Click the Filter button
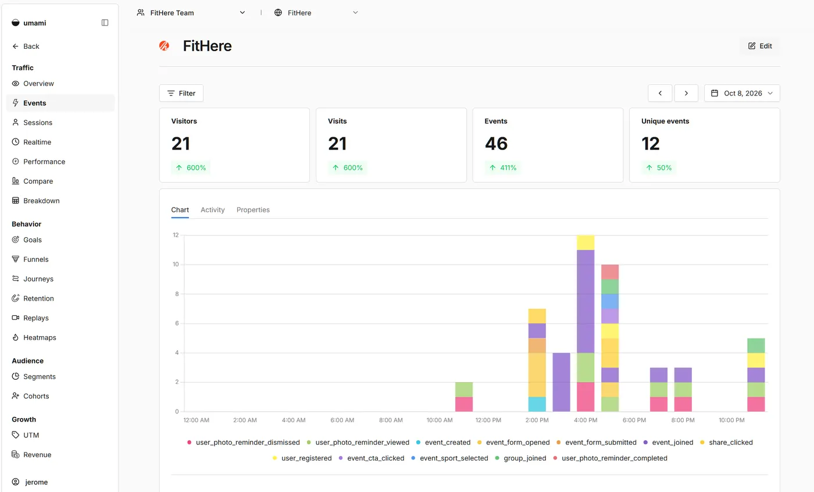This screenshot has height=492, width=814. [181, 93]
